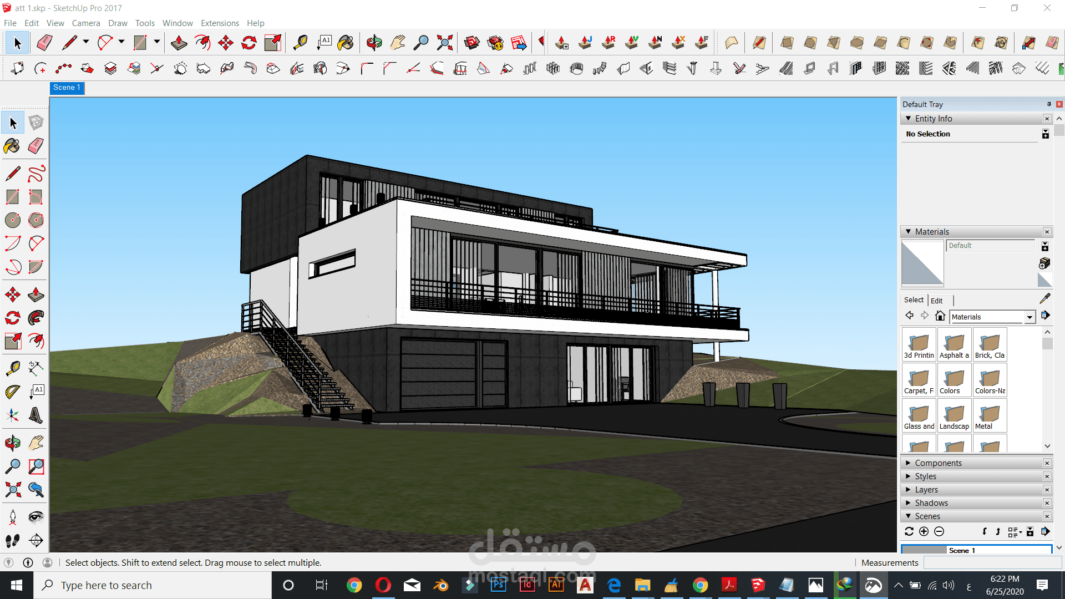The width and height of the screenshot is (1065, 599).
Task: Click the Materials home (In Model) icon
Action: point(940,316)
